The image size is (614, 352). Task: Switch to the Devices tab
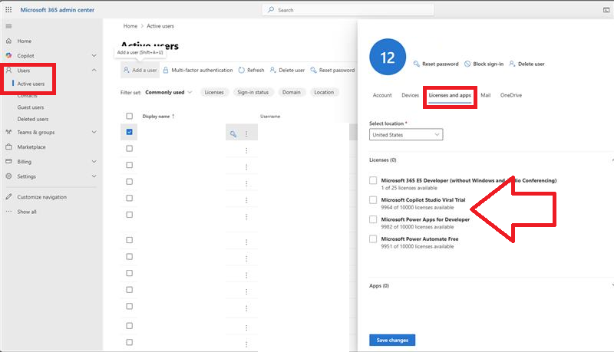[x=410, y=95]
